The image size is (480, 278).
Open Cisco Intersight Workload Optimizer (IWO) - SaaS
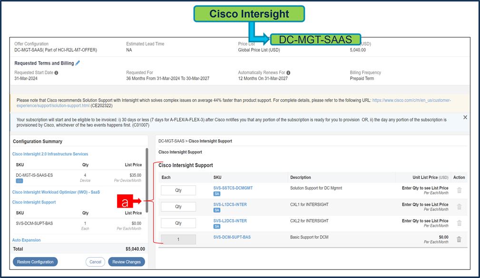pyautogui.click(x=56, y=192)
